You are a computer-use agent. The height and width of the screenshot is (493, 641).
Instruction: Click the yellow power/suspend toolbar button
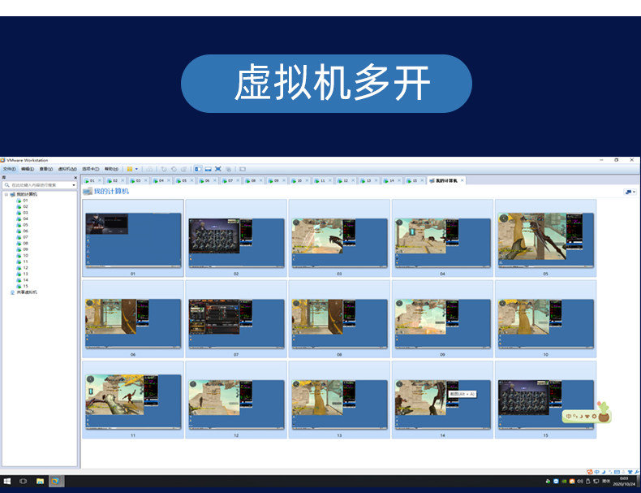(130, 169)
